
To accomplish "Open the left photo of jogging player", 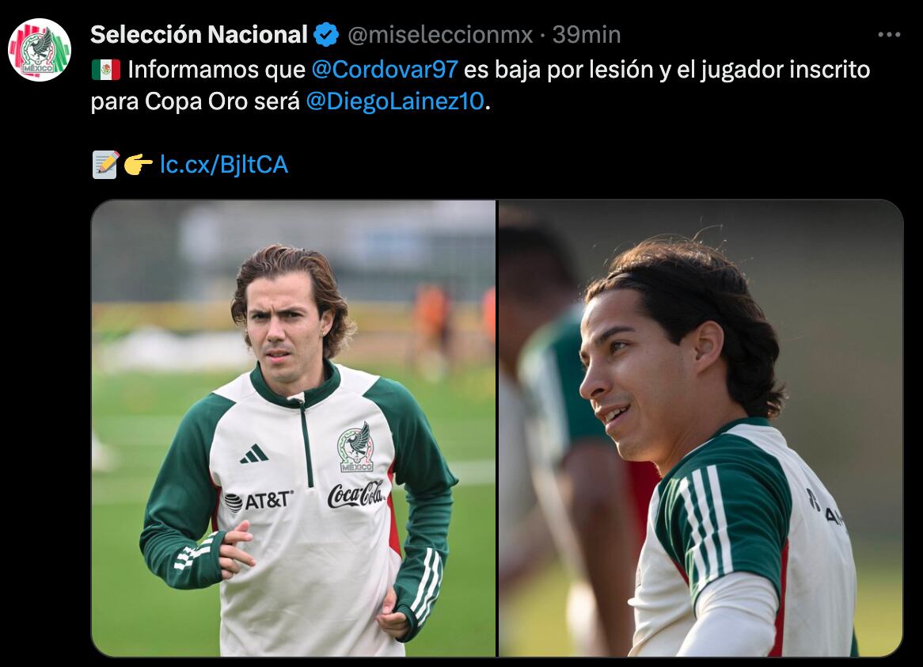I will (294, 429).
